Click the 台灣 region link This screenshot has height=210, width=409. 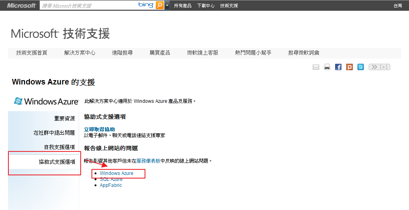(x=398, y=6)
